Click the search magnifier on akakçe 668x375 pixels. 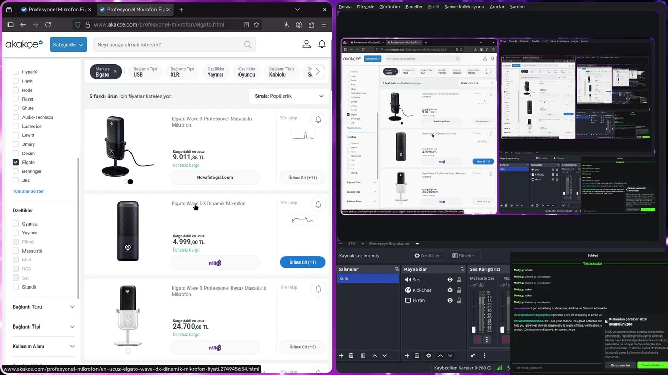pyautogui.click(x=248, y=44)
